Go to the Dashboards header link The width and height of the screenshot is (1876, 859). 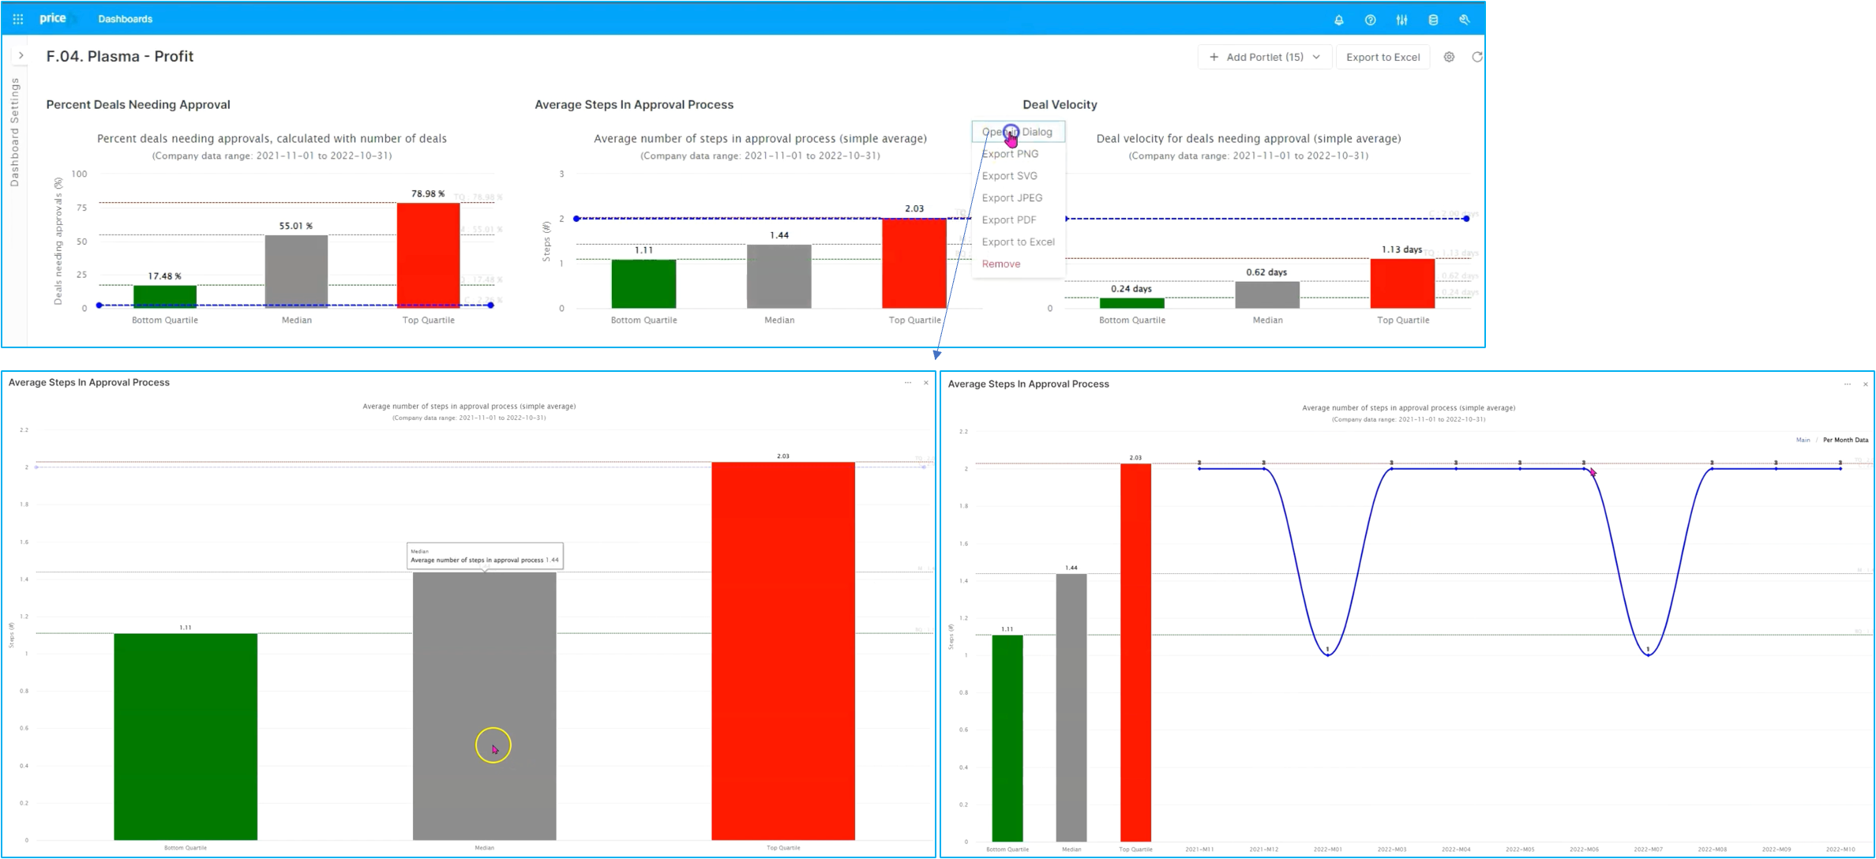coord(125,19)
